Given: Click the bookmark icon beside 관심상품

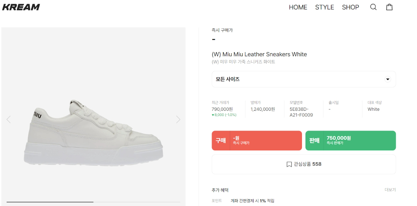Looking at the screenshot, I should point(289,164).
